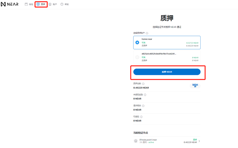Click the info icon next to pending release label
Screen dimensions: 238x148
(x=143, y=106)
